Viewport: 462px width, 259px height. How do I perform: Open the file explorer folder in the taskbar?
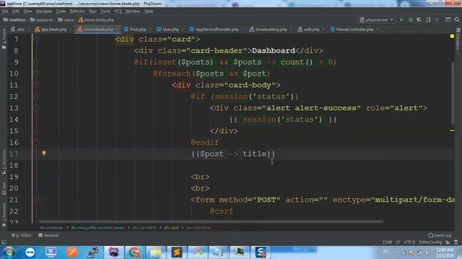coord(156,252)
